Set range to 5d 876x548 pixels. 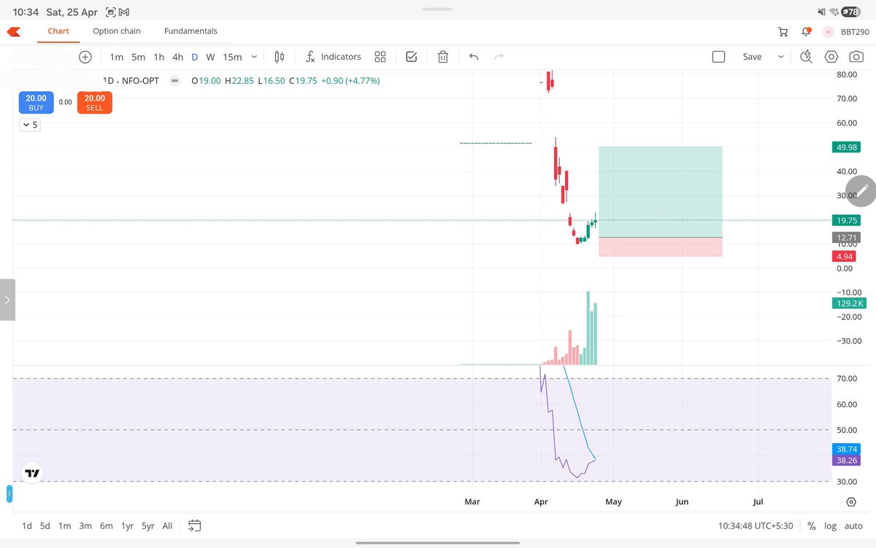(45, 525)
